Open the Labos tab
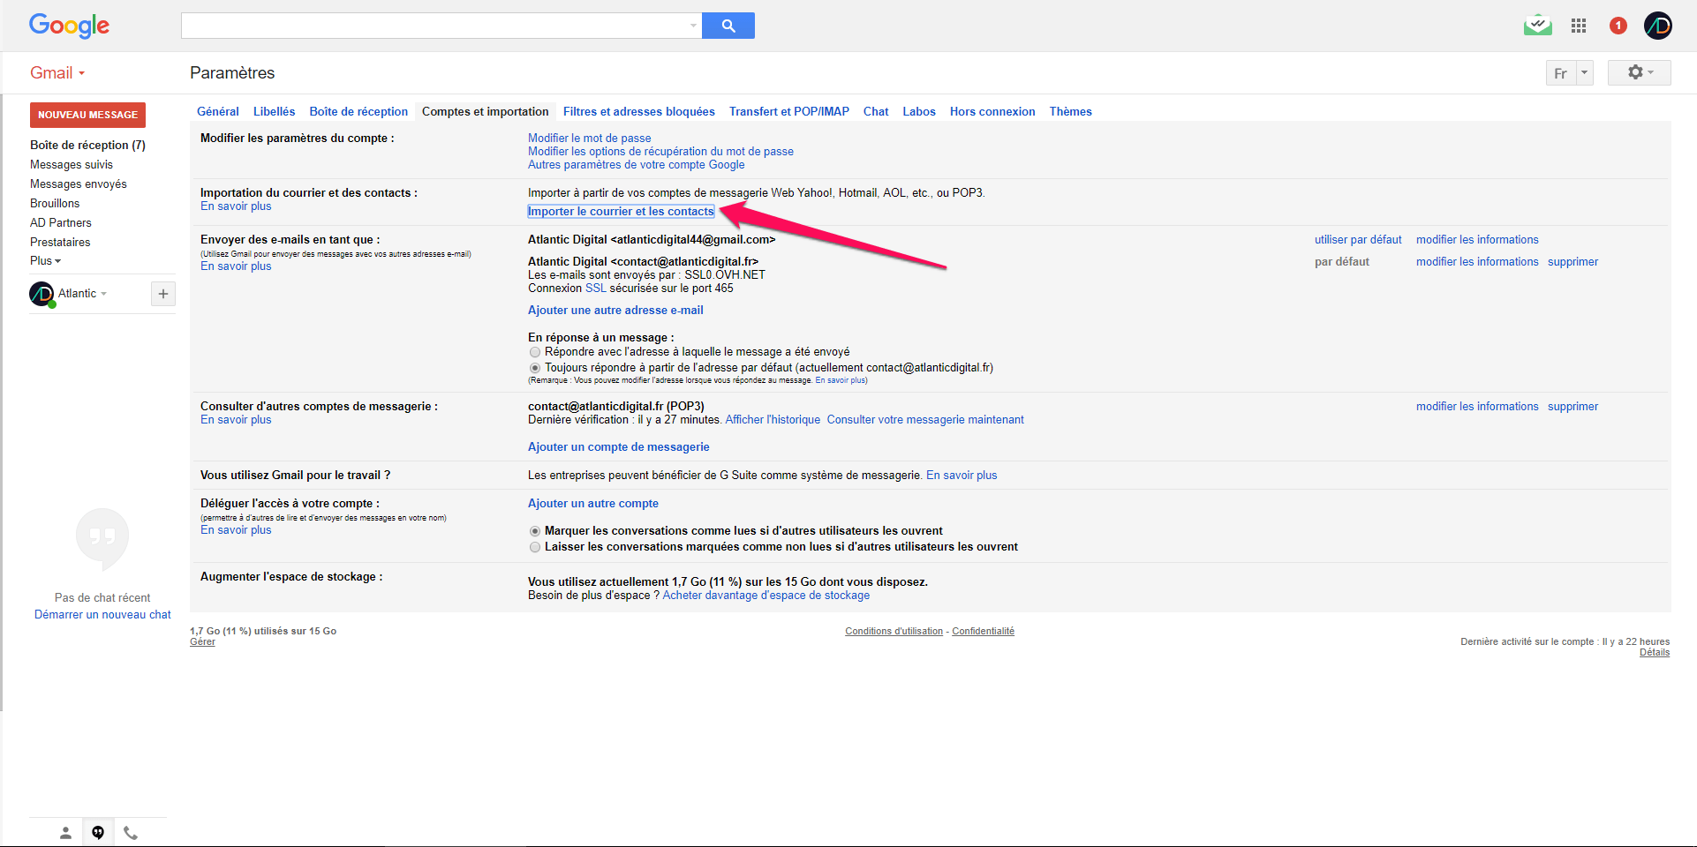Viewport: 1697px width, 847px height. [919, 111]
